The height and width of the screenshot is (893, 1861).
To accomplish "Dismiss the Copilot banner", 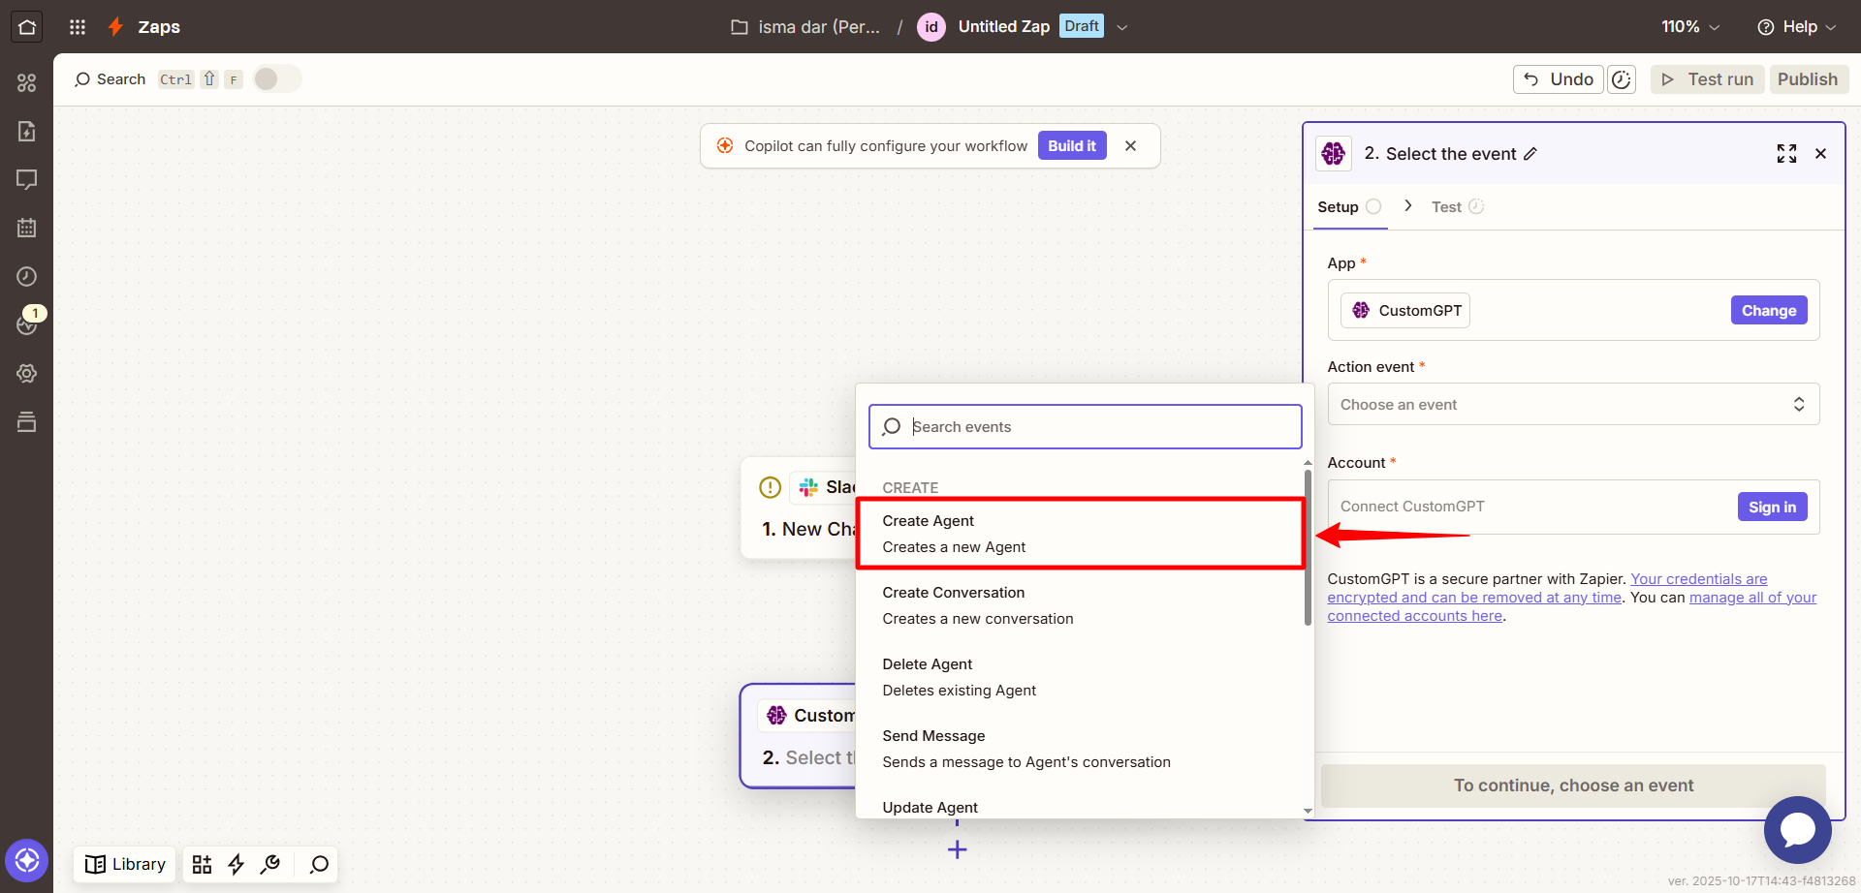I will pos(1130,146).
